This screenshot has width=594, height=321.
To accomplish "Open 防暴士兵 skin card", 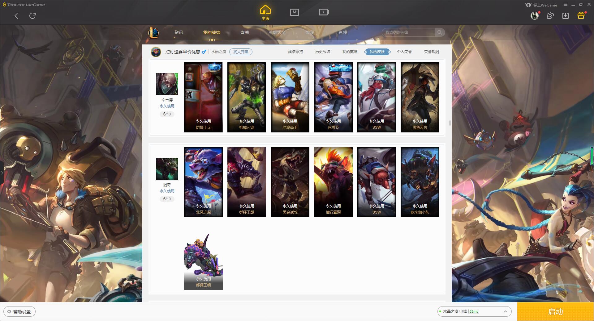I will [203, 97].
